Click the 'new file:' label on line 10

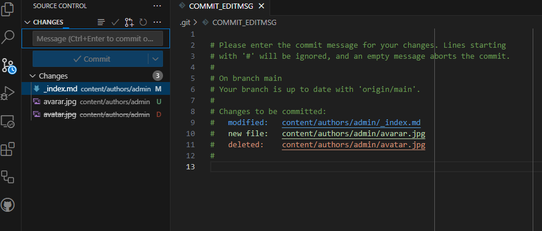(x=248, y=134)
